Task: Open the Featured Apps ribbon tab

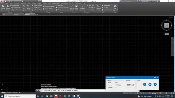Action: coord(64,3)
